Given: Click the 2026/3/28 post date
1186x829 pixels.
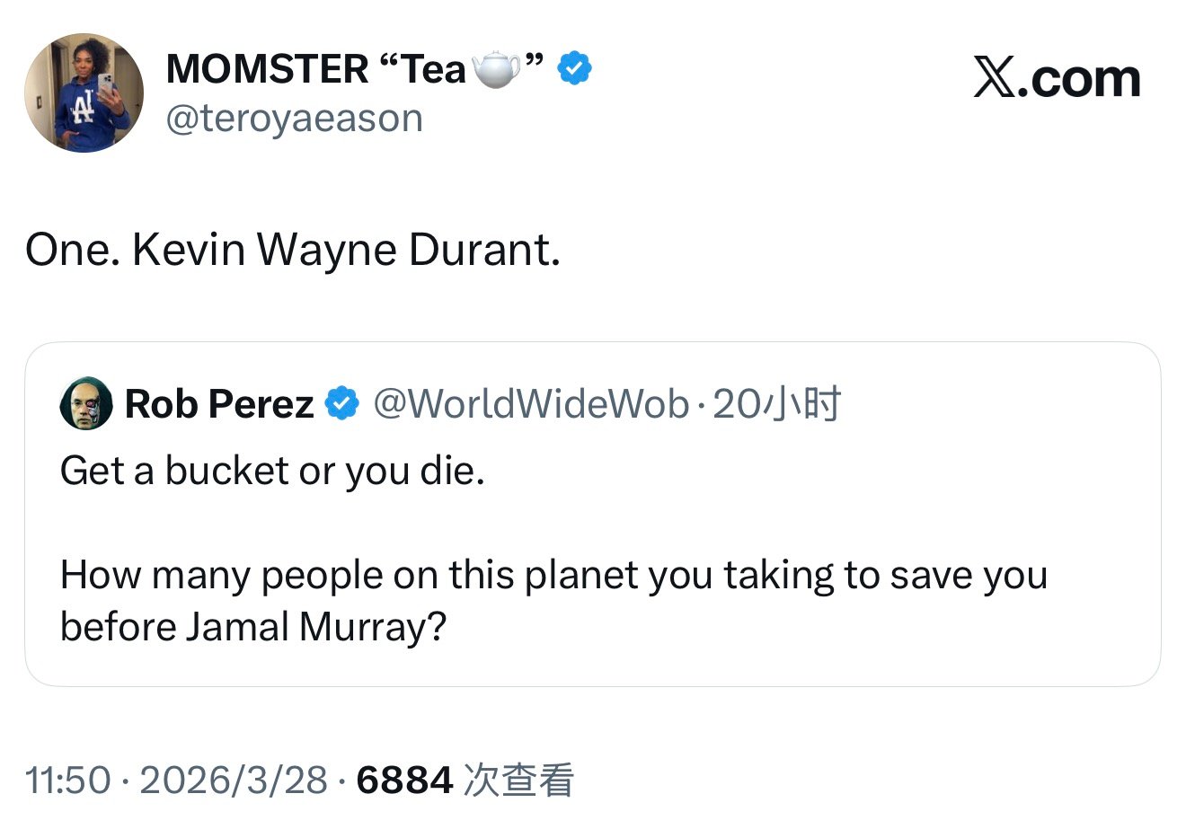Looking at the screenshot, I should point(234,780).
